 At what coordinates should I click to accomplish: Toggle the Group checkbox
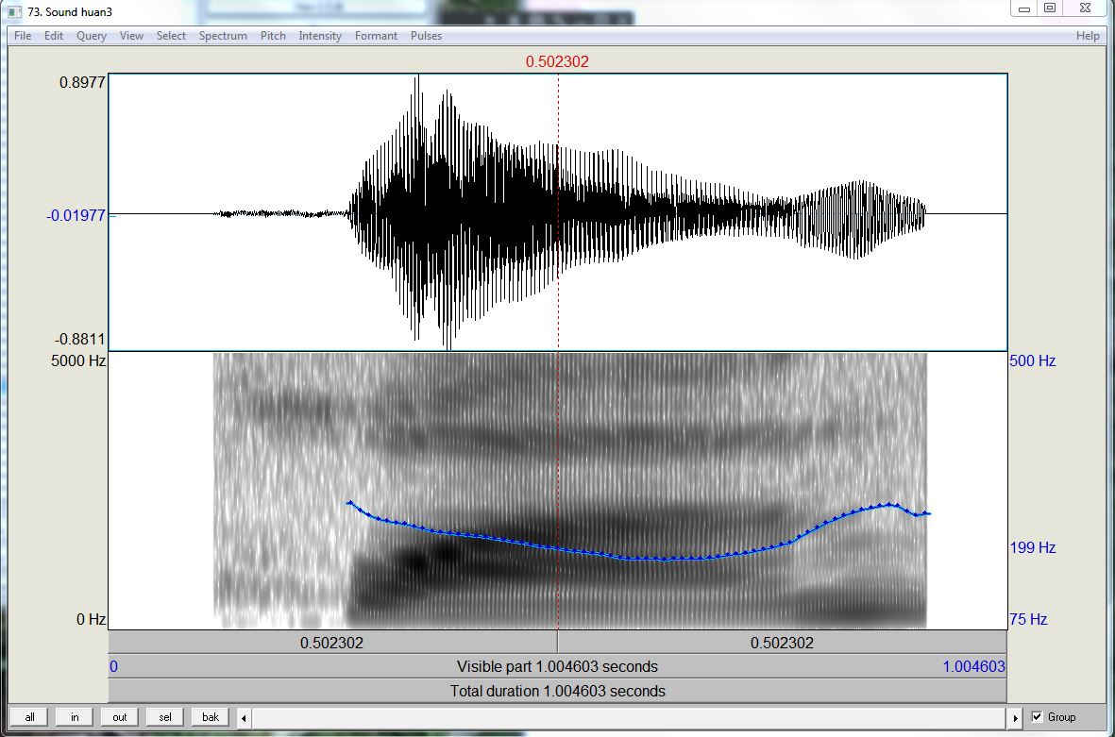click(x=1037, y=717)
